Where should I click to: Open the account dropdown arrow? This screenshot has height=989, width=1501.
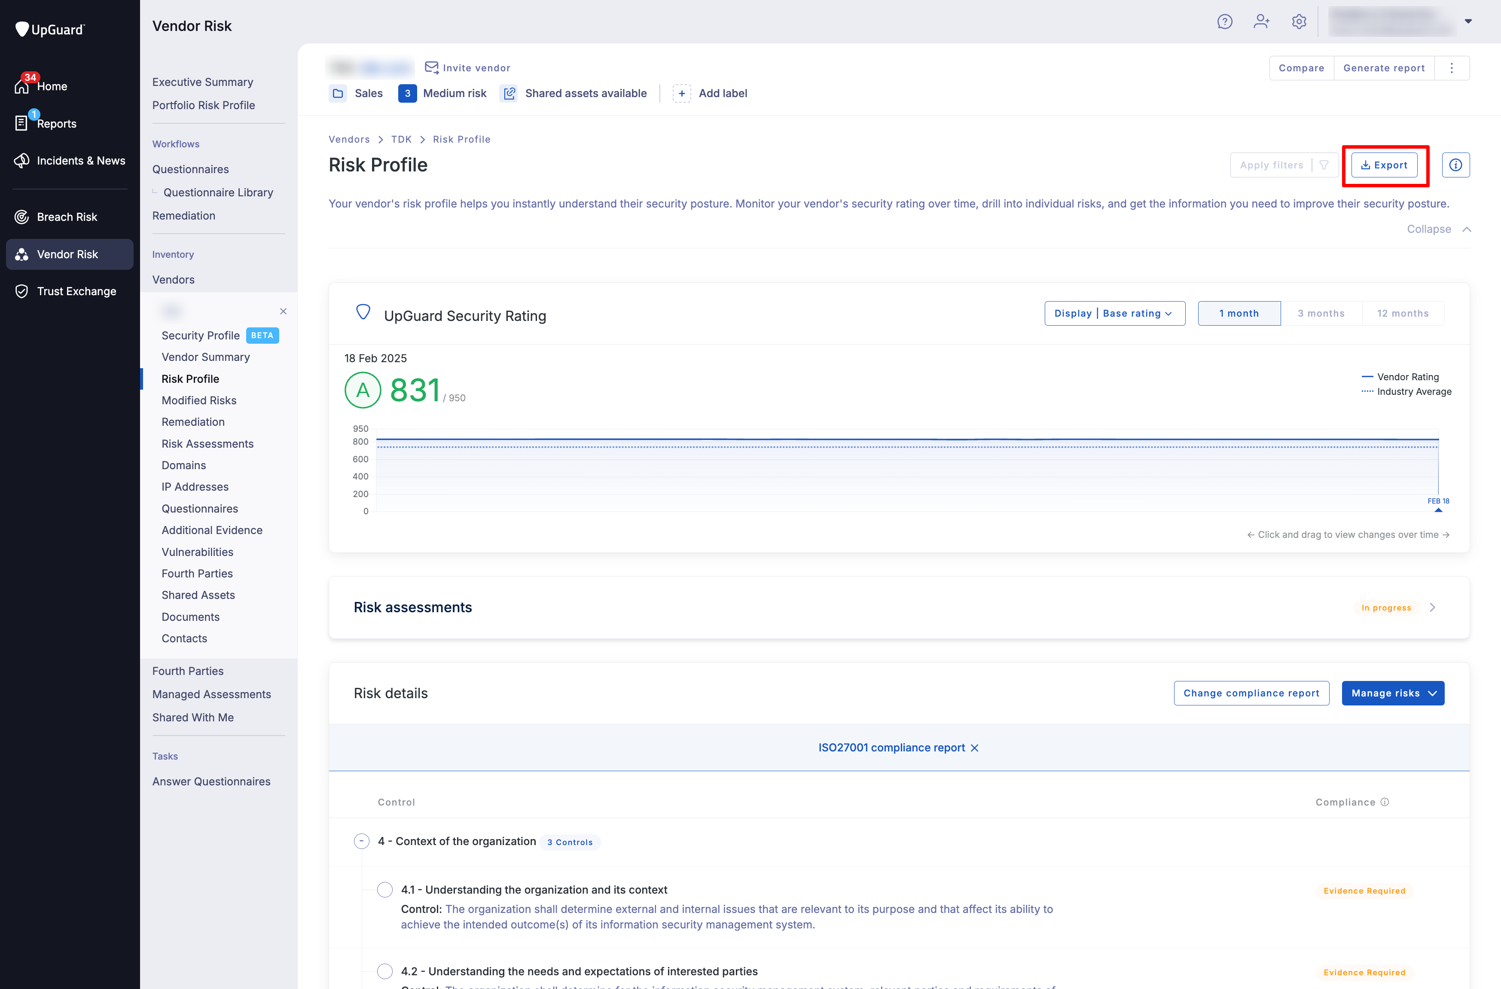tap(1468, 21)
